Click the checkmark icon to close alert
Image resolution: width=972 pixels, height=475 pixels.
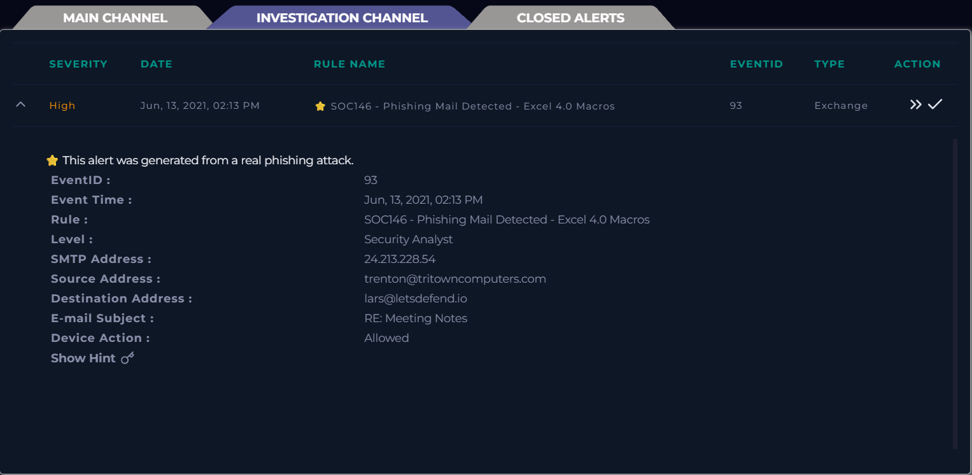coord(934,104)
